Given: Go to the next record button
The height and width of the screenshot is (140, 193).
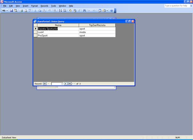Looking at the screenshot, I should click(x=66, y=84).
